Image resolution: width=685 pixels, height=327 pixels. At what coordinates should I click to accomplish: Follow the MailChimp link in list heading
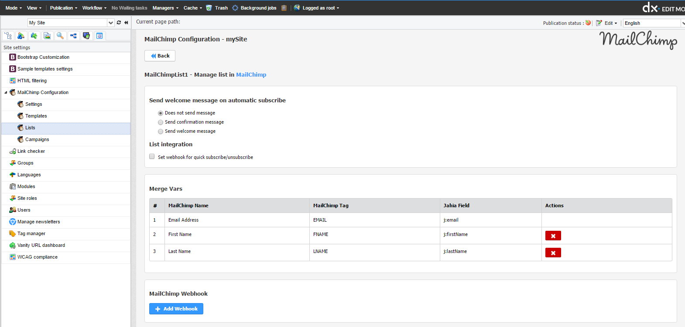pyautogui.click(x=251, y=74)
